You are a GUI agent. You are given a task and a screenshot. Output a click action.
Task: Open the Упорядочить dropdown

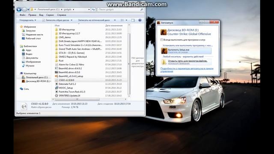coord(27,20)
